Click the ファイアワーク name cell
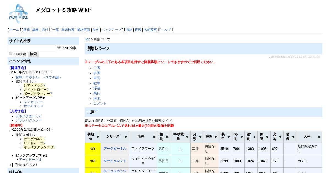The height and width of the screenshot is (173, 330). point(143,149)
